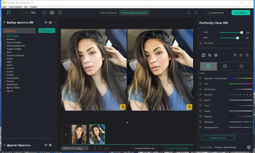Click the zoom out minus button
255x153 pixels.
20,13
